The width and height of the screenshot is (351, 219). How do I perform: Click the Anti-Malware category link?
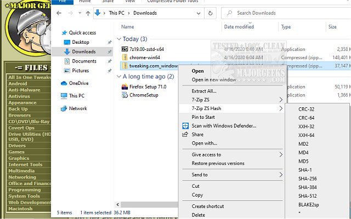point(24,90)
